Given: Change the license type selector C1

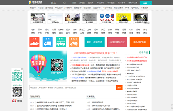Looking at the screenshot, I should coord(64,3).
